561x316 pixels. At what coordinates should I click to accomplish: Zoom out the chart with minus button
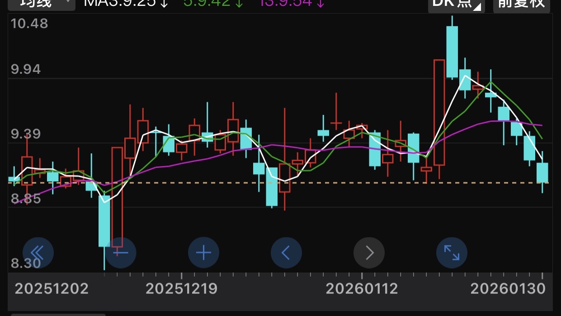(121, 253)
